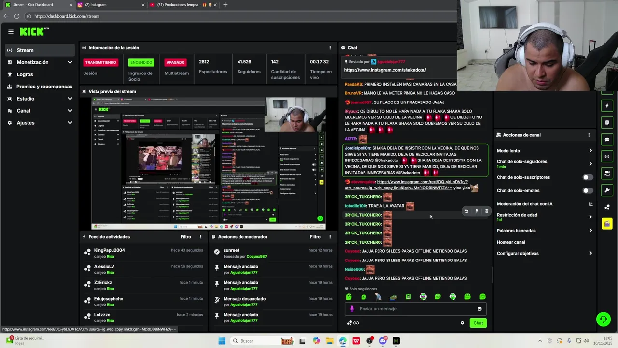Click bubbles infinity icon below chat input
This screenshot has height=348, width=618.
(352, 323)
